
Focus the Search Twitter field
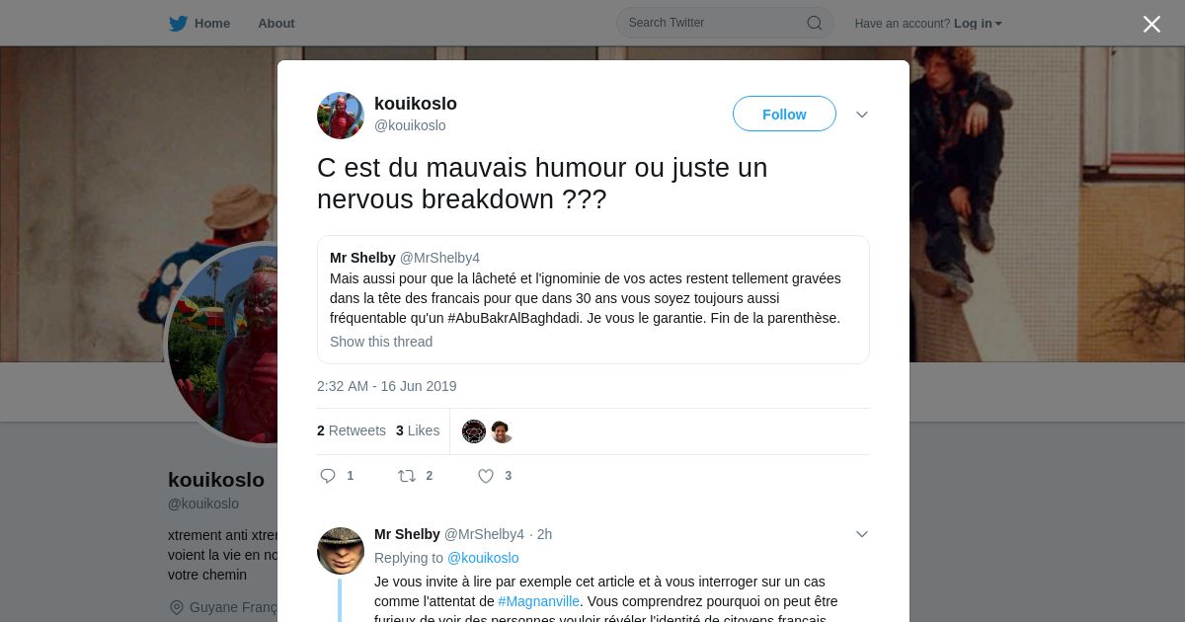(725, 23)
